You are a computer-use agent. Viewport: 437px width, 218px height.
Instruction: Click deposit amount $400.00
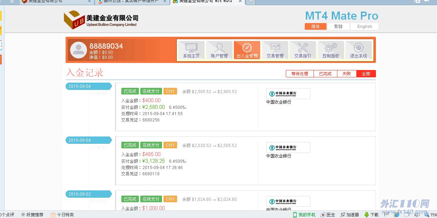152,100
